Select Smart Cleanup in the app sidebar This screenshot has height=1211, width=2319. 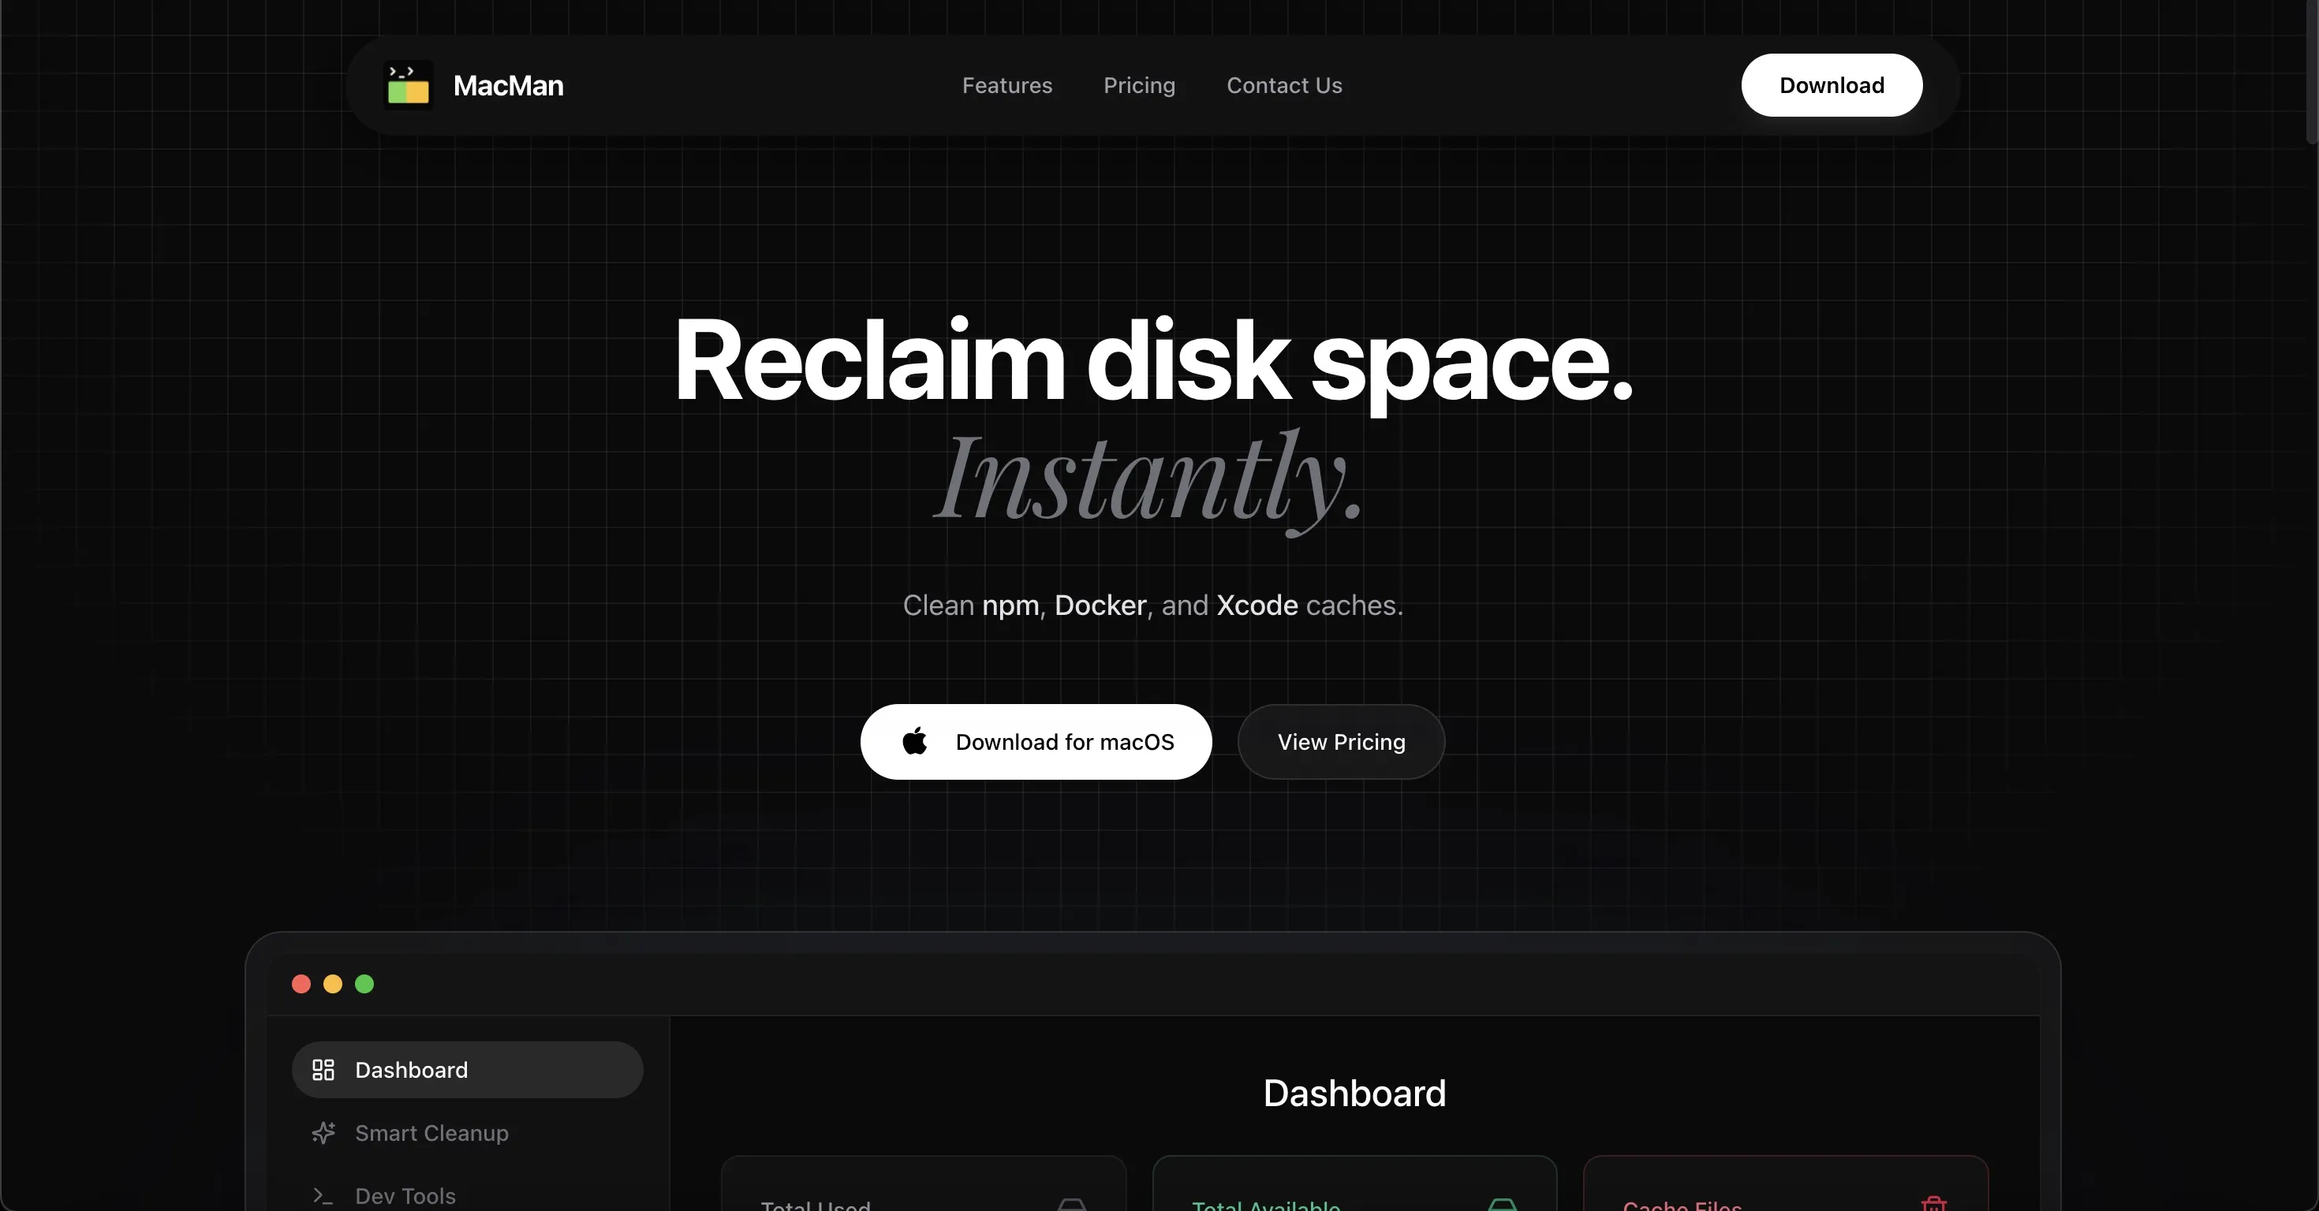pyautogui.click(x=431, y=1133)
